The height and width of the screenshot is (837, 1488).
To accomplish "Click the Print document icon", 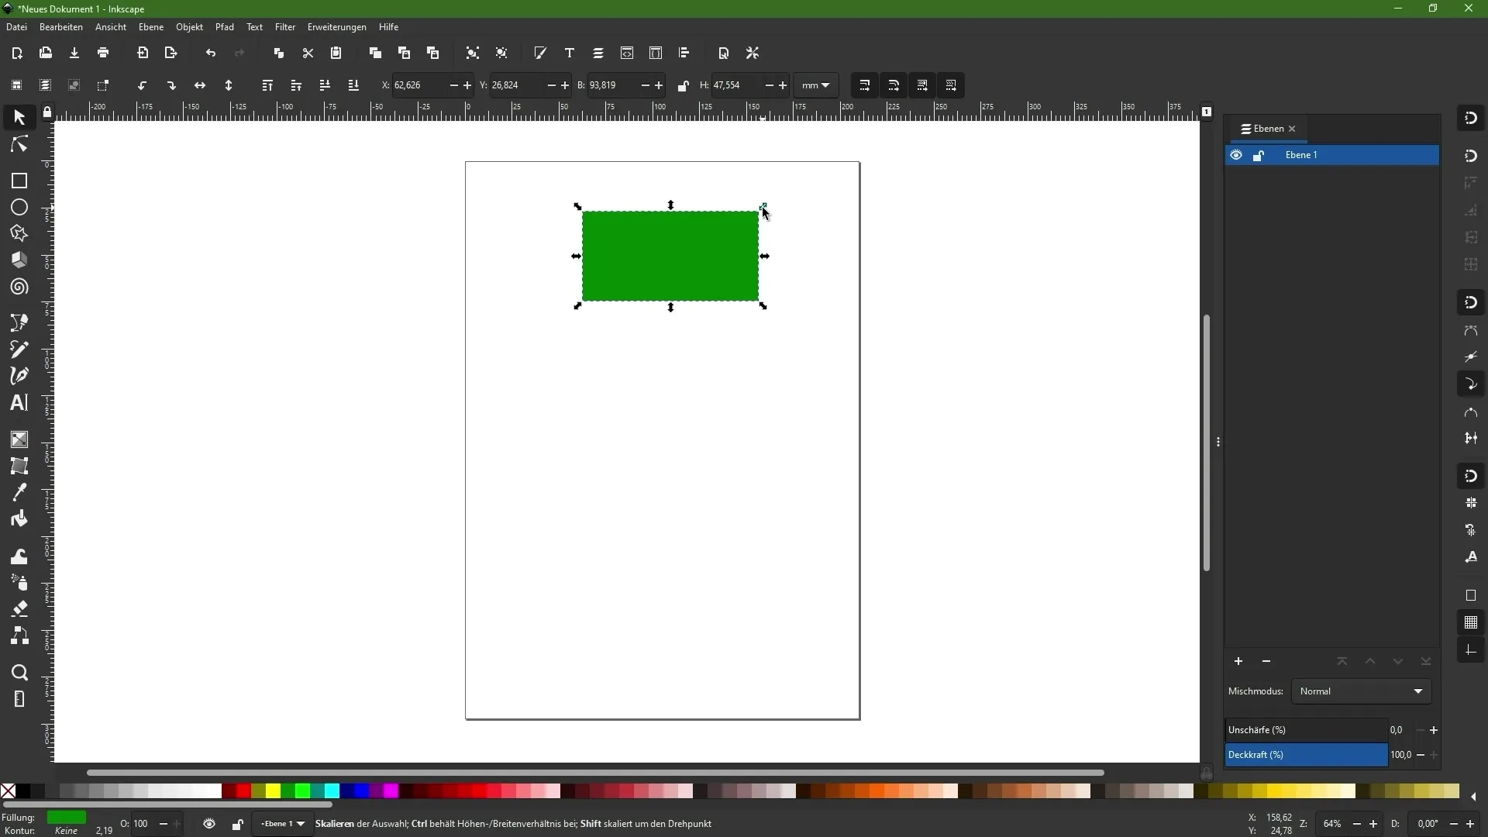I will [103, 53].
